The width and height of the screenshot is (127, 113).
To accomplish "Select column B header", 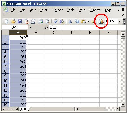I will coord(36,33).
